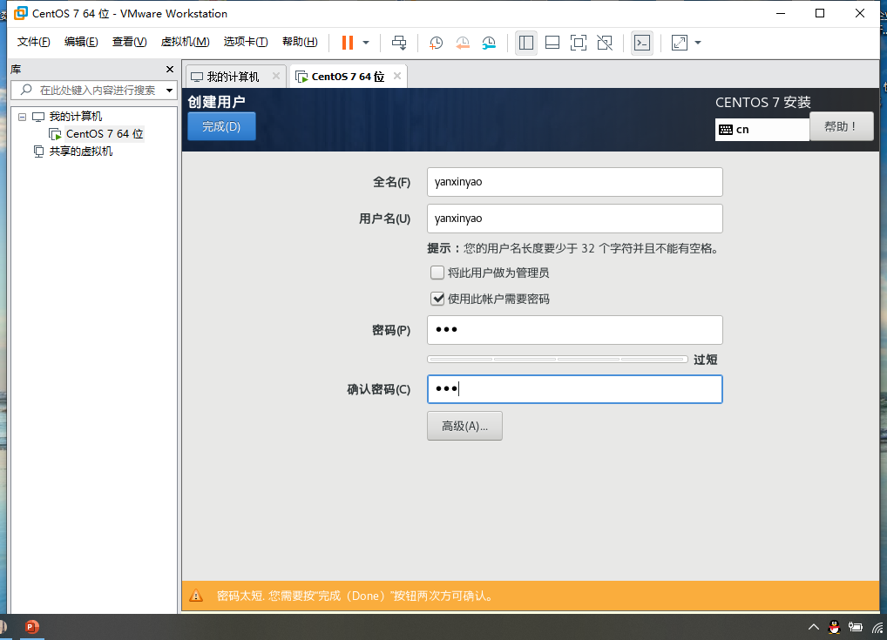Click the 高级(A)... advanced button
This screenshot has width=887, height=640.
(464, 426)
